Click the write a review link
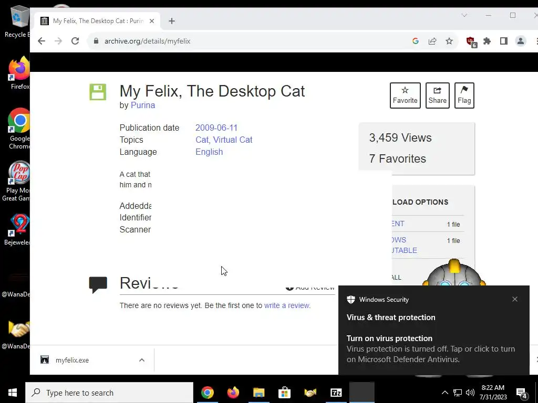The image size is (538, 403). coord(287,305)
